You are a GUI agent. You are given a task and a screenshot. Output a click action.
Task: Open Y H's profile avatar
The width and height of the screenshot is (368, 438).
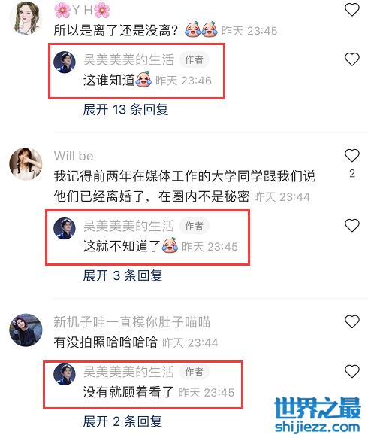[x=26, y=18]
